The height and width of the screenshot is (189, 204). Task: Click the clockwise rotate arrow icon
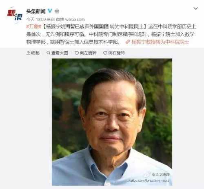pyautogui.click(x=105, y=53)
